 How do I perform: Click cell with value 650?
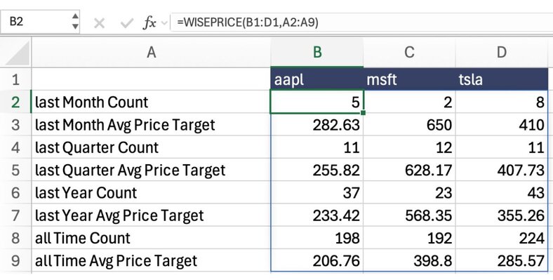409,124
